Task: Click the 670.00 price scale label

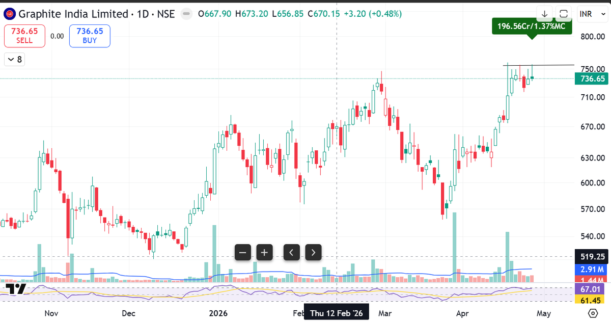Action: [592, 126]
